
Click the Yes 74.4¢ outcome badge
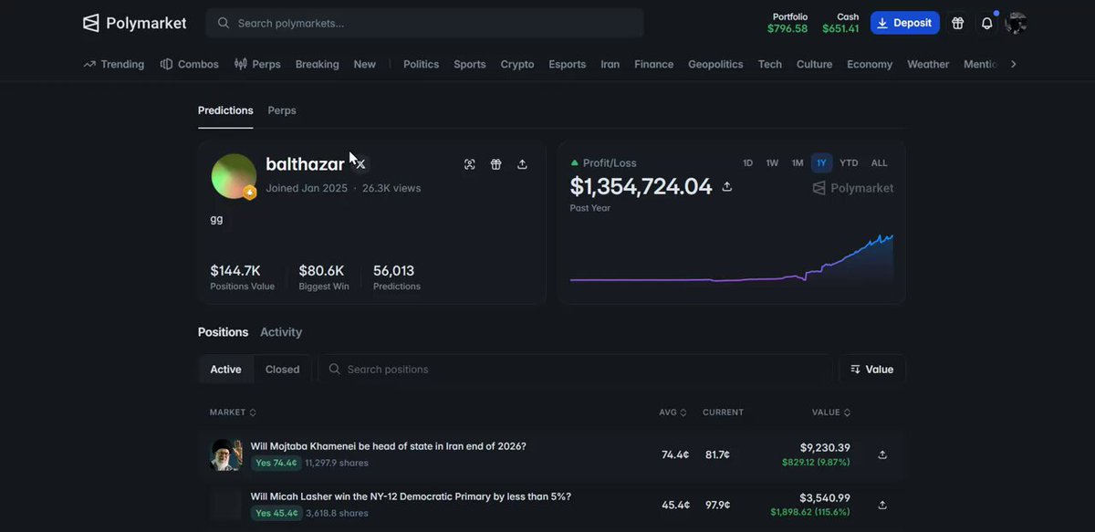click(276, 463)
